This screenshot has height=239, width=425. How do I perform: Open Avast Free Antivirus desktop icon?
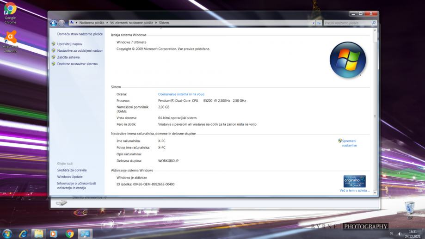(10, 39)
